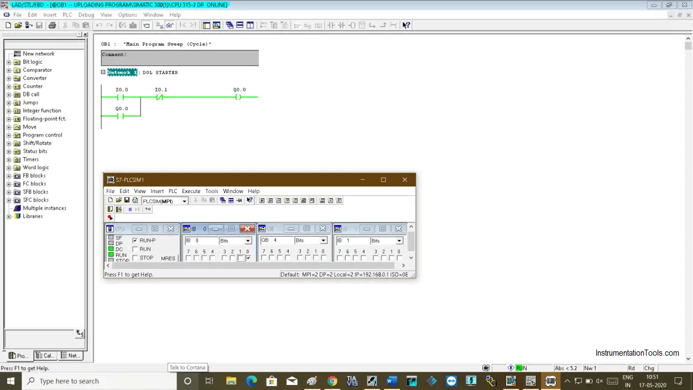693x390 pixels.
Task: Click the main editor vertical scrollbar down arrow
Action: click(689, 359)
